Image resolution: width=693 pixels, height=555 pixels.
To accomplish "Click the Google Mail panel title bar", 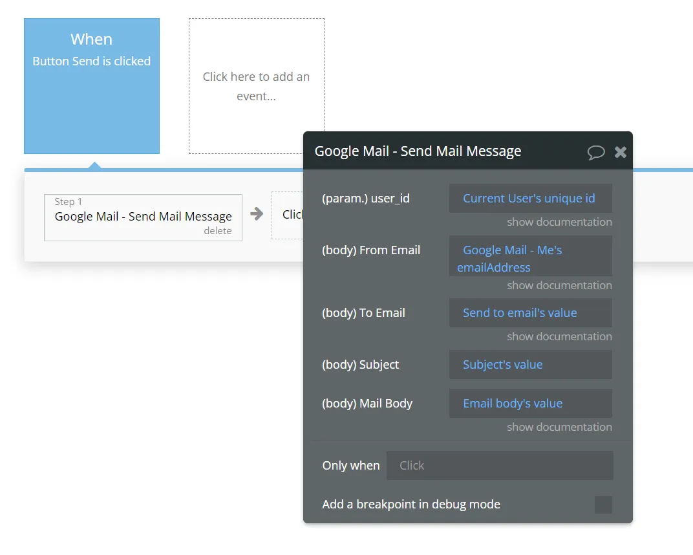I will 468,151.
